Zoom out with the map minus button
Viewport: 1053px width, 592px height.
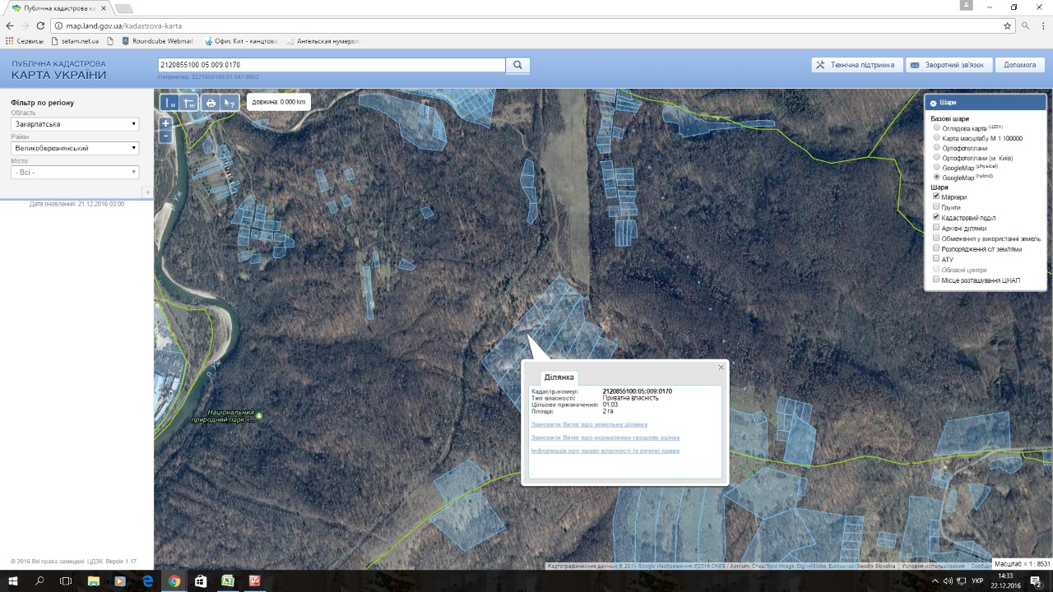[x=165, y=136]
